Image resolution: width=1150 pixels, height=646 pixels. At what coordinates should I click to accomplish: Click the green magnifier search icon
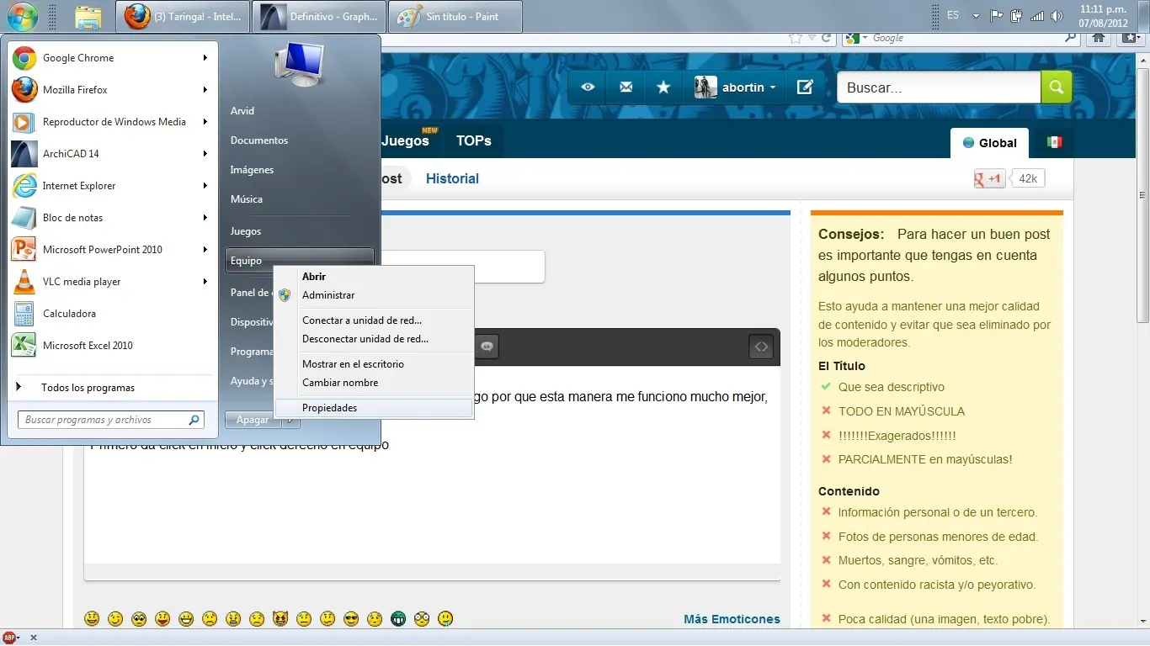click(x=1057, y=87)
